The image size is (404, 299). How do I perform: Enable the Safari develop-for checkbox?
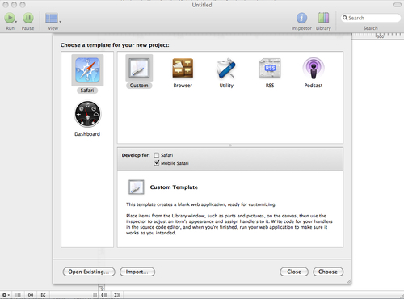coord(157,155)
